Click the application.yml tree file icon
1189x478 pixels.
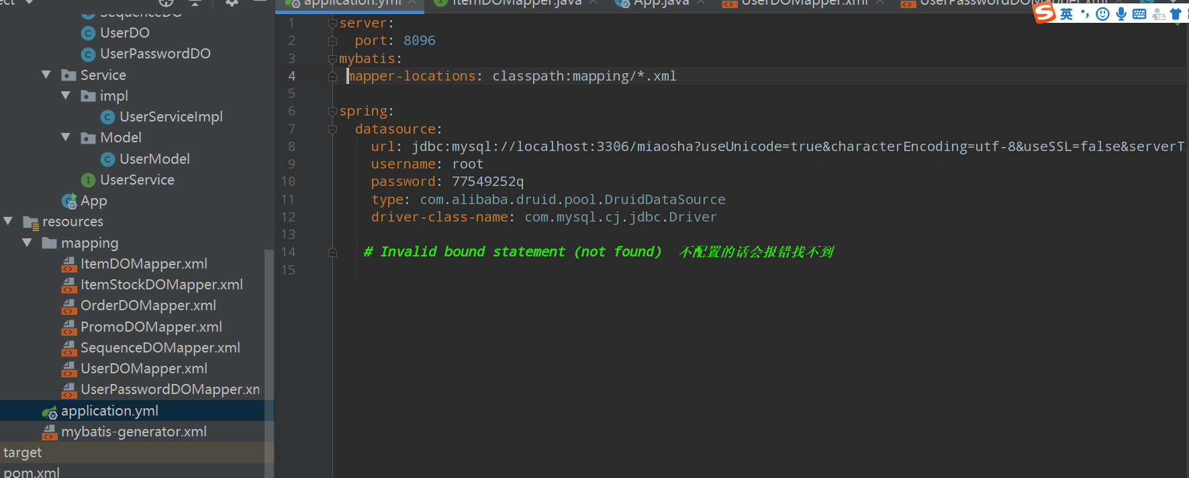(50, 412)
